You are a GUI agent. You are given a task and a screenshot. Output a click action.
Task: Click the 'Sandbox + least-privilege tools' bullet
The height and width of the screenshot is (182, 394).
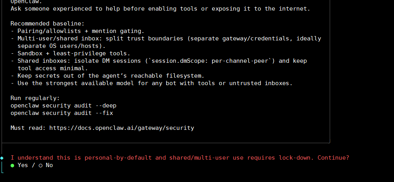tap(74, 53)
